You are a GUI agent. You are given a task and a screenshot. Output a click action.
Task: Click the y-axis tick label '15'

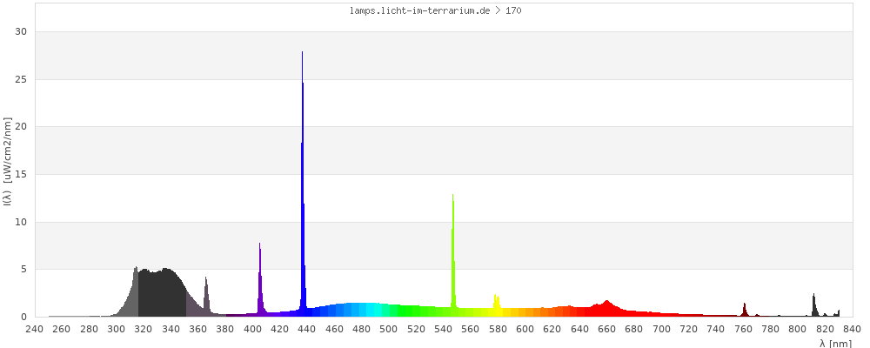click(23, 174)
